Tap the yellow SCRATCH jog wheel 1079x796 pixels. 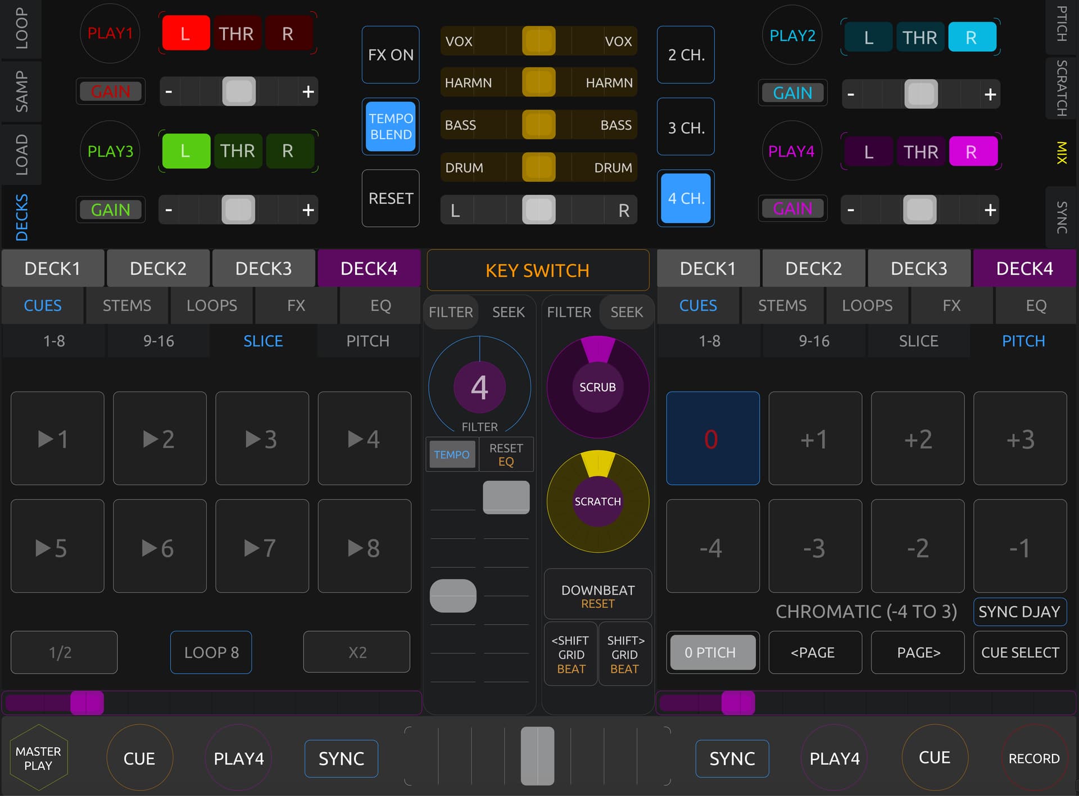pyautogui.click(x=597, y=501)
